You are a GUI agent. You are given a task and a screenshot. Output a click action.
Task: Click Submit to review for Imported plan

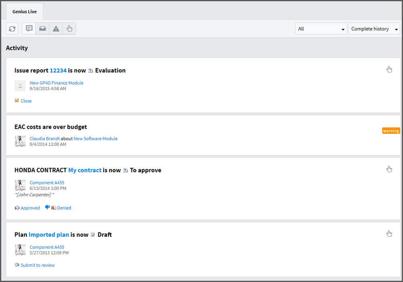(37, 265)
